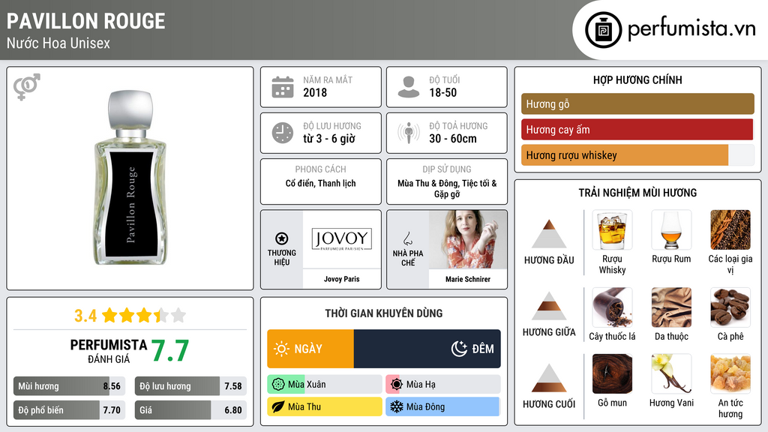Click the blue Mùa Đông season bar
Screen dimensions: 768x432
tap(442, 406)
